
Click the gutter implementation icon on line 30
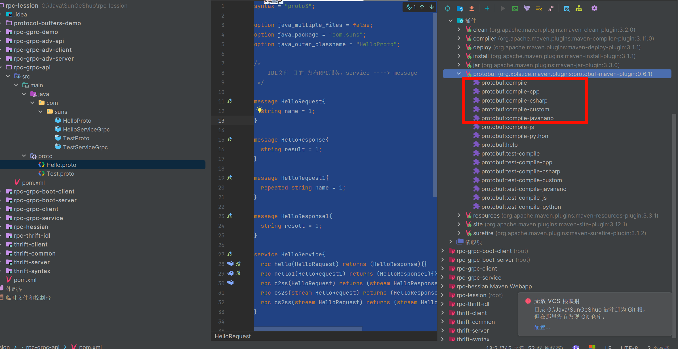(x=230, y=283)
